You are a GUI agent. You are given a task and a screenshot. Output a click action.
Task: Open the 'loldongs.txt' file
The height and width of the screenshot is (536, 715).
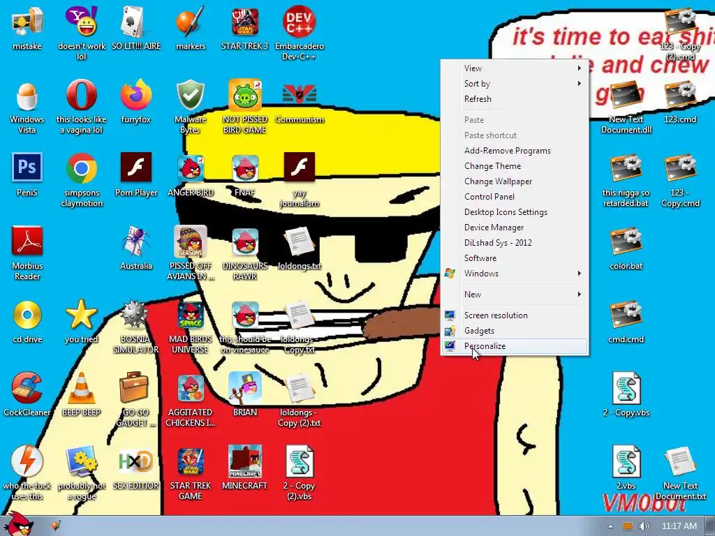[299, 241]
